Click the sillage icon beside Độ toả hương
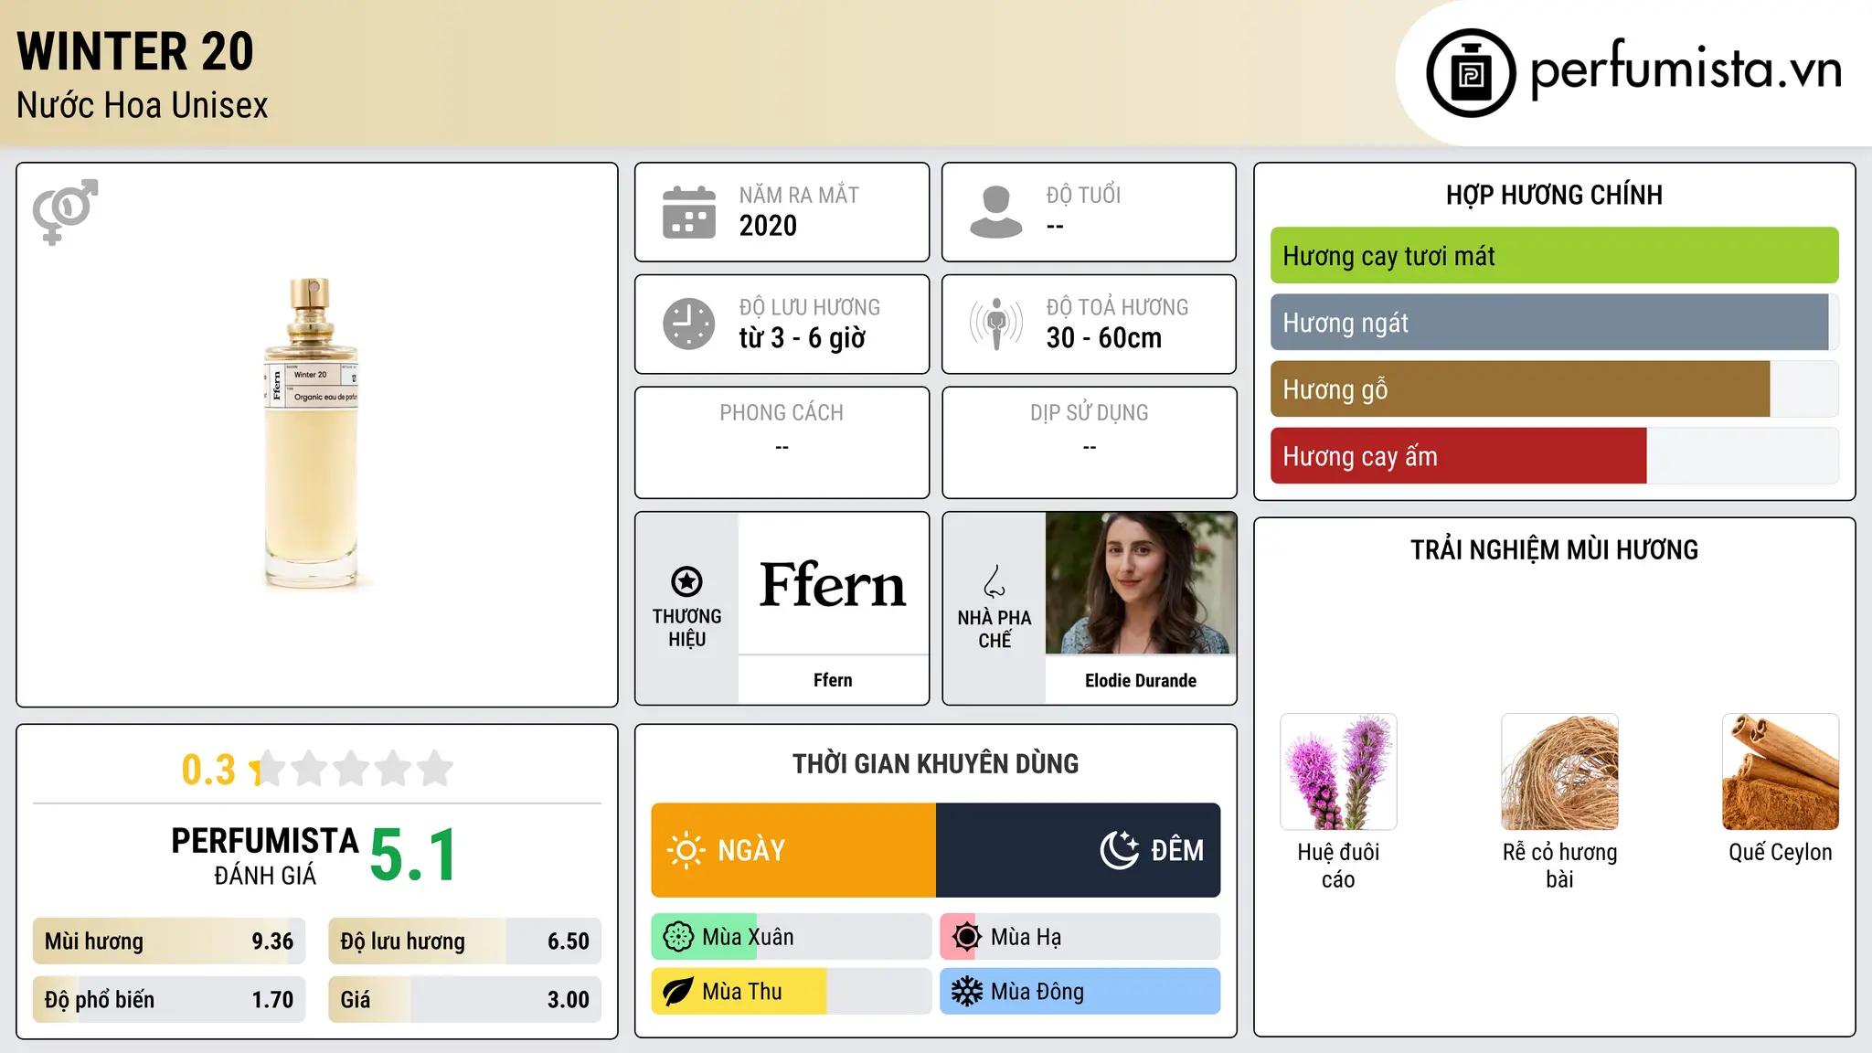 (996, 324)
